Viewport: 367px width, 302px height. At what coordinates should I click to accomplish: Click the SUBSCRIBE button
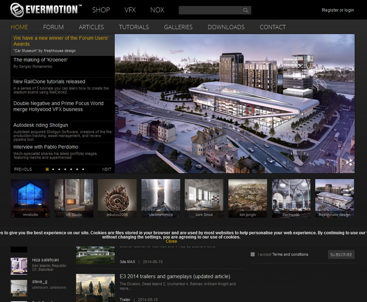point(341,255)
